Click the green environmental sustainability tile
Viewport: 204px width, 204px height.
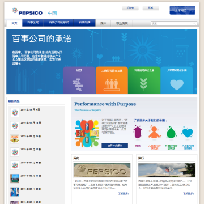144,80
